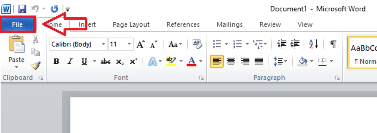Click the Cut scissors icon
Image resolution: width=377 pixels, height=133 pixels.
click(35, 39)
